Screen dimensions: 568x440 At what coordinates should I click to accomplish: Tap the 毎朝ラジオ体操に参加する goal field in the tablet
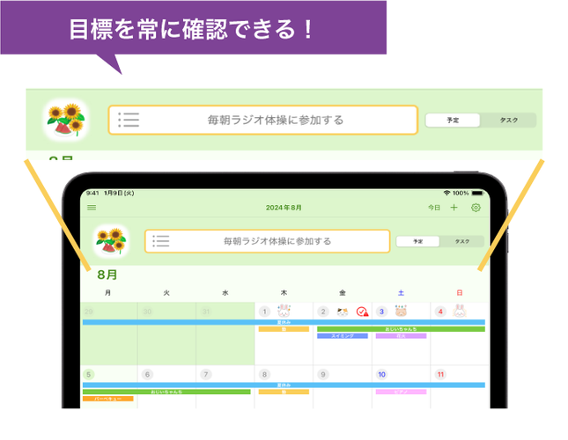coord(277,240)
